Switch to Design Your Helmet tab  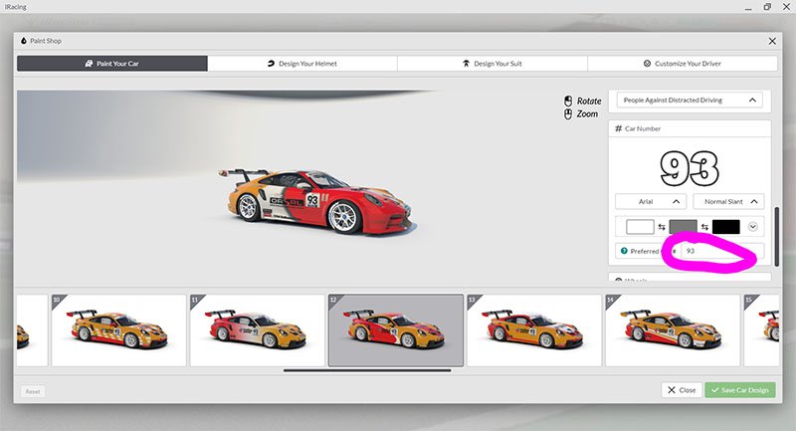point(302,63)
